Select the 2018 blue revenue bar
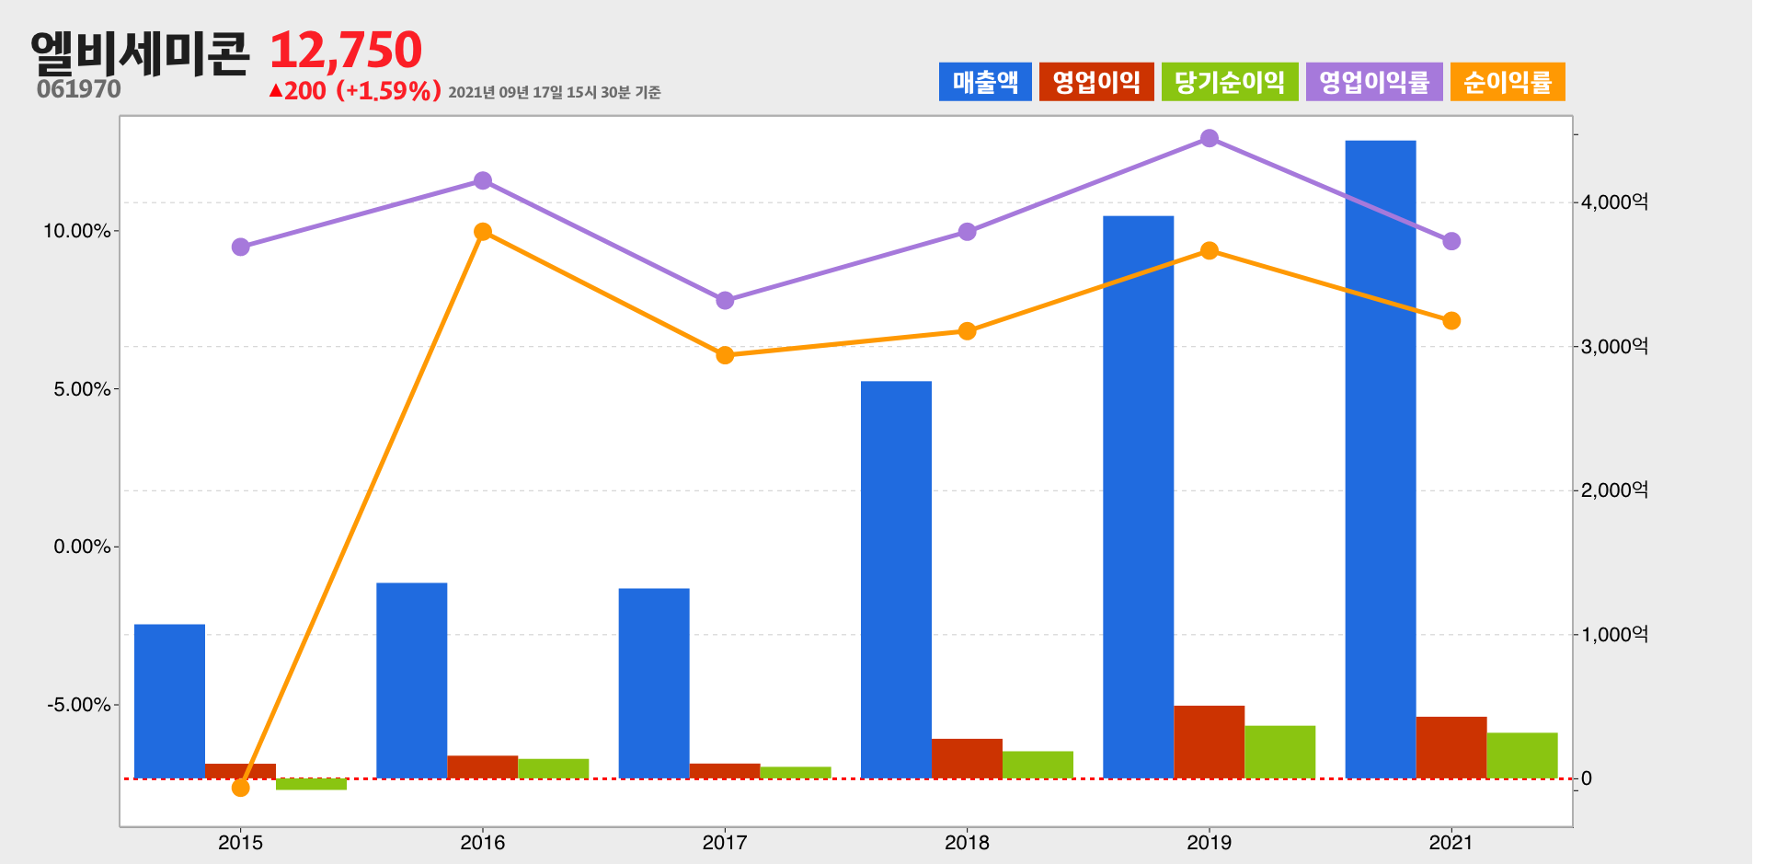Image resolution: width=1766 pixels, height=864 pixels. tap(896, 580)
